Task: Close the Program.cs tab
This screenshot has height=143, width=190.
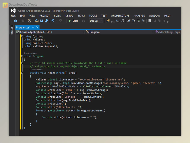Action: (x=37, y=27)
